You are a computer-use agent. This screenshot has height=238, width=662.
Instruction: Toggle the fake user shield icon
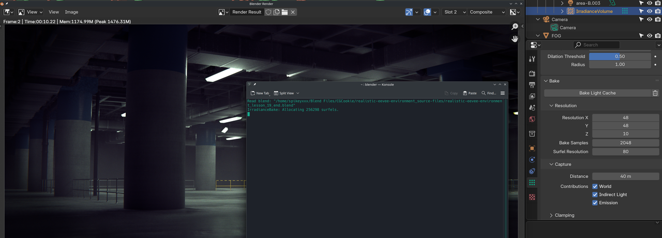coord(268,12)
